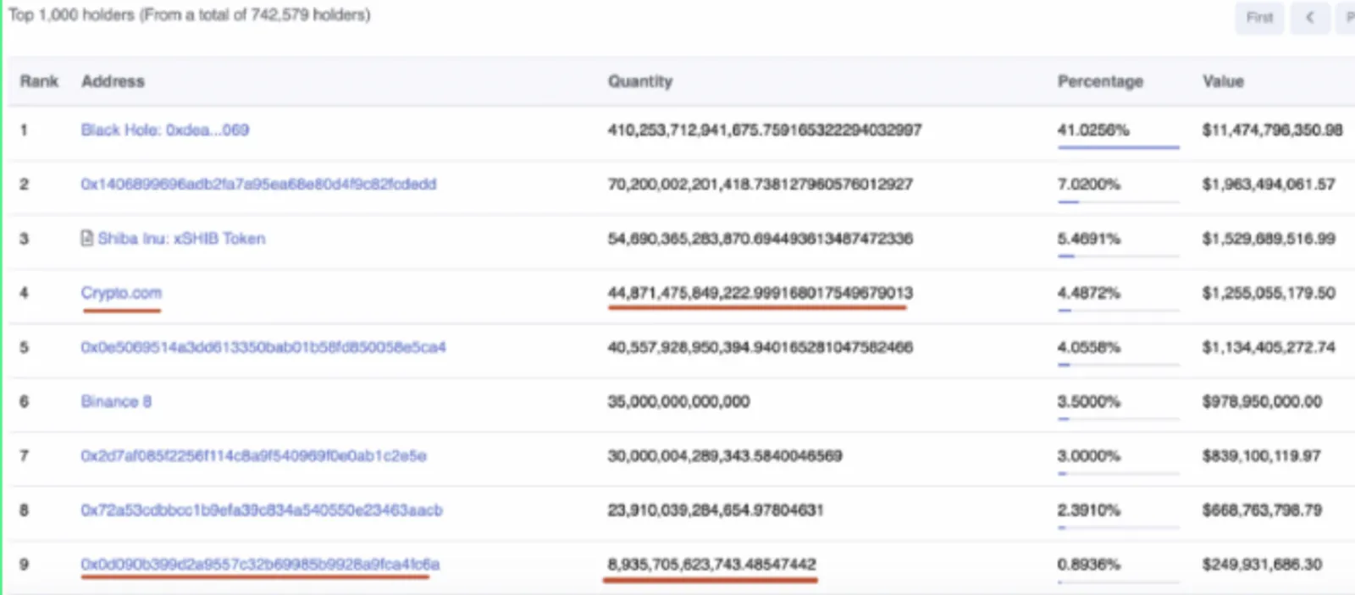The image size is (1355, 595).
Task: Select Crypto.com quantity 44,871,475,849,222.999168017549679013
Action: pyautogui.click(x=760, y=293)
